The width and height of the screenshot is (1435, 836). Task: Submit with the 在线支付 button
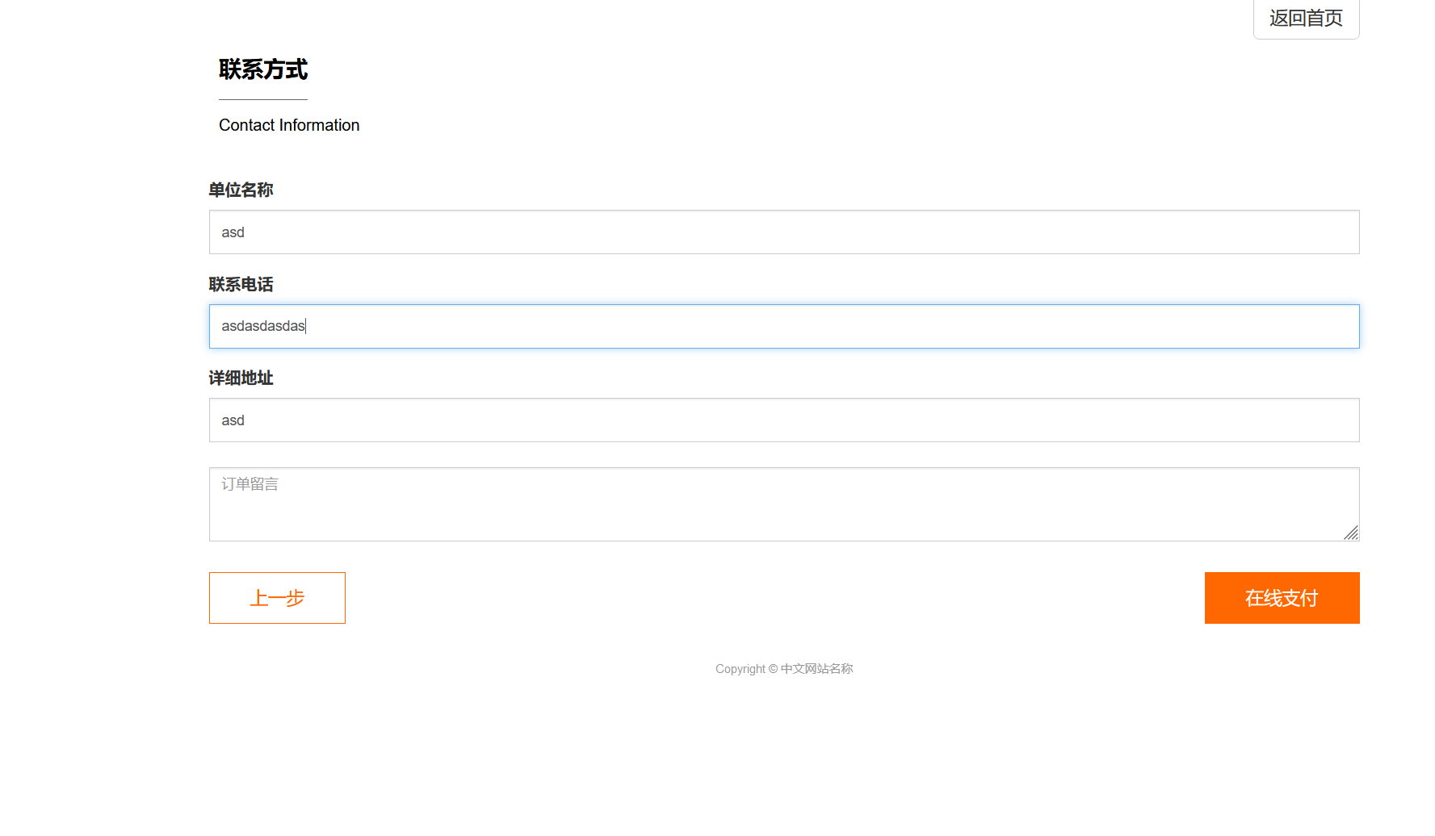point(1282,598)
